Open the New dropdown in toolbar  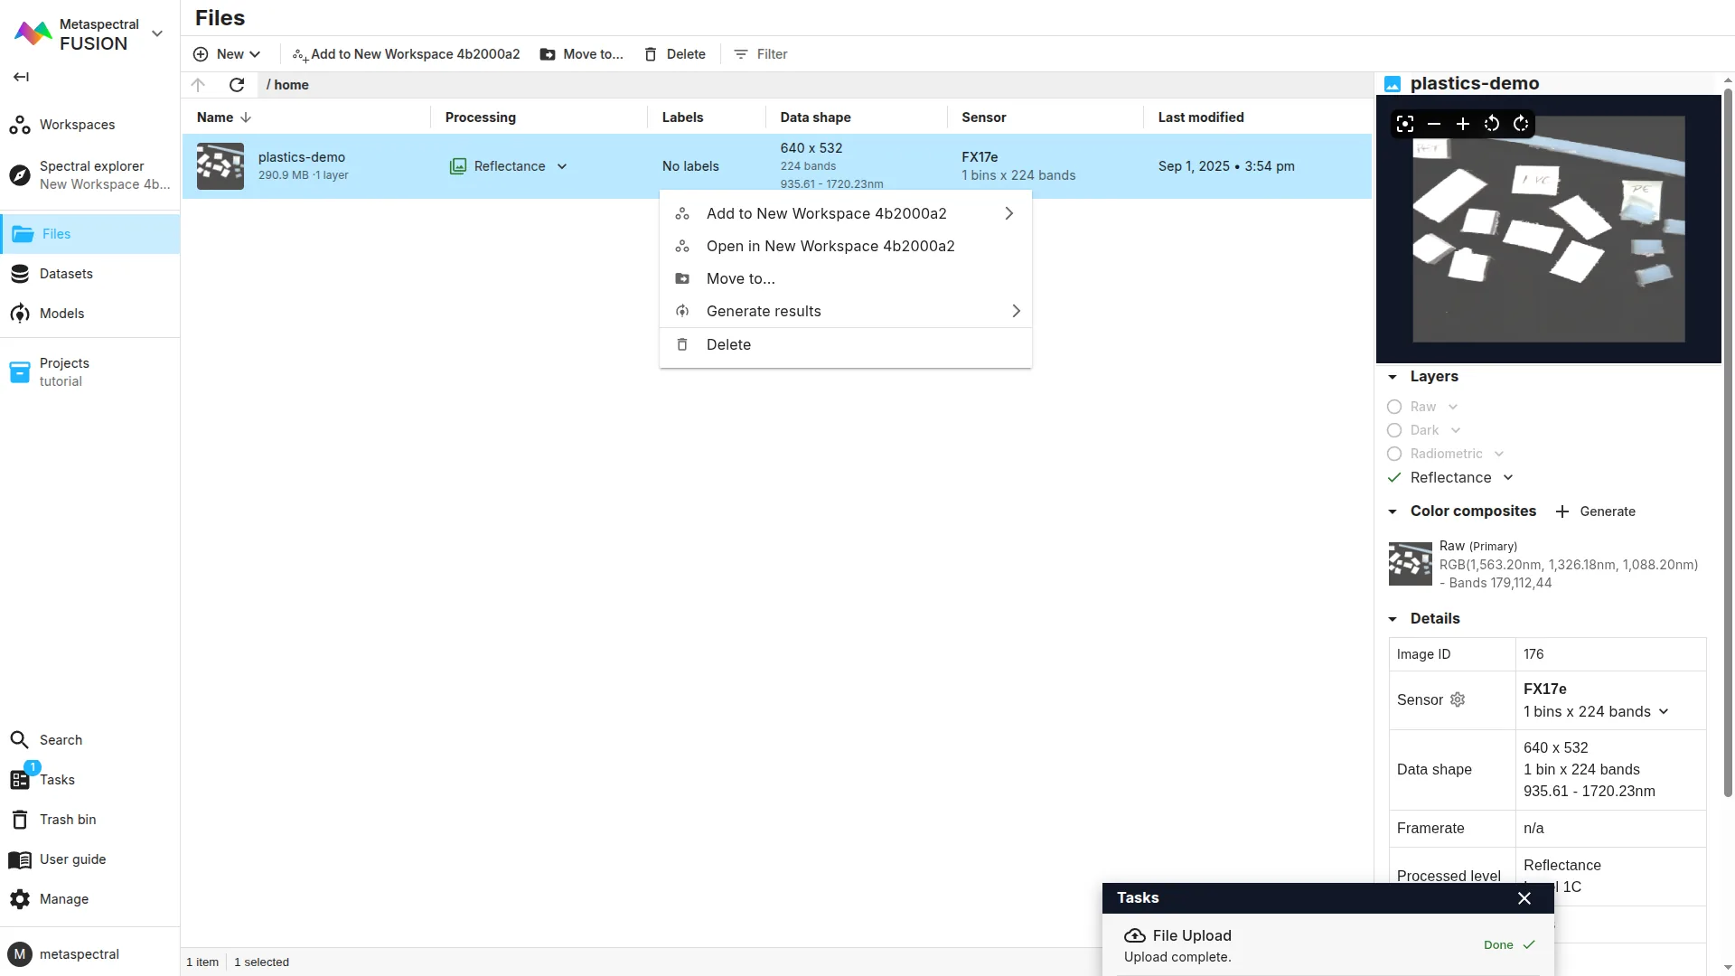click(228, 54)
